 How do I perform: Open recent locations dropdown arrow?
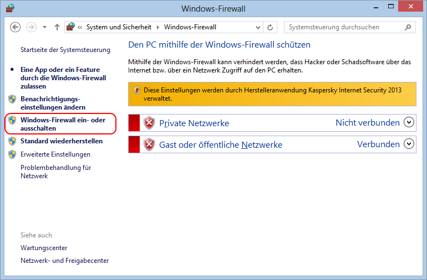[45, 27]
